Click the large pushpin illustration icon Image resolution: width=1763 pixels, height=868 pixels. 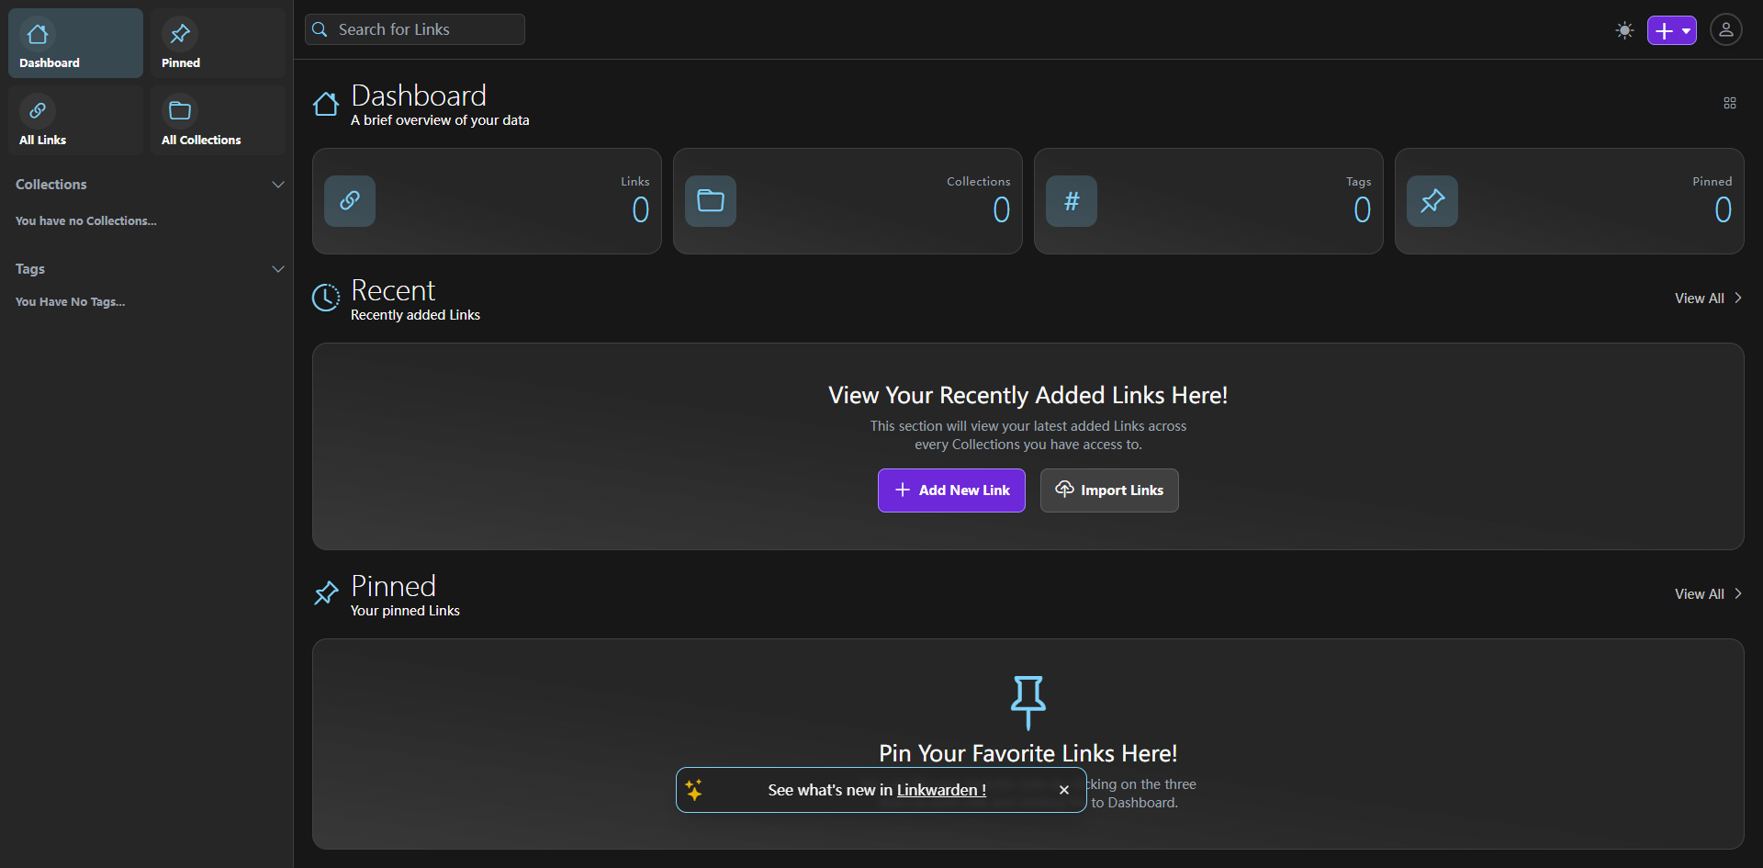click(x=1028, y=703)
